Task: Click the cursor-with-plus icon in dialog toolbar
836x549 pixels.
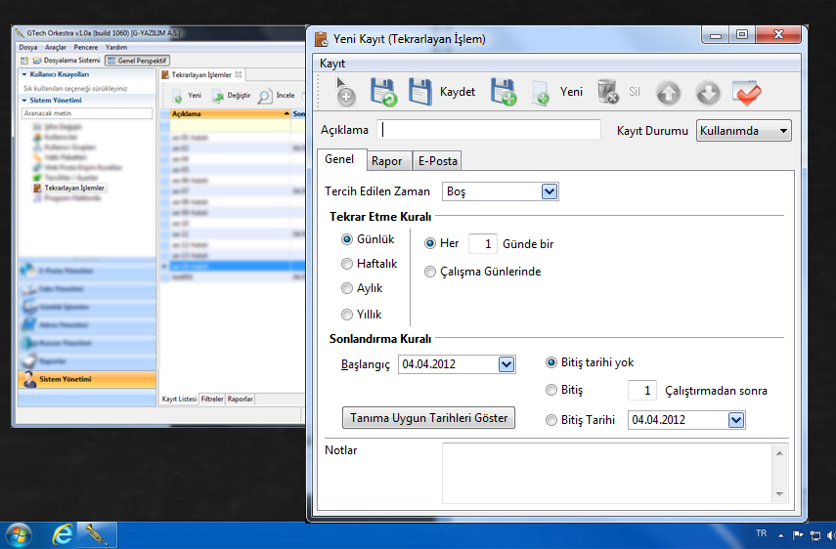Action: click(x=345, y=93)
